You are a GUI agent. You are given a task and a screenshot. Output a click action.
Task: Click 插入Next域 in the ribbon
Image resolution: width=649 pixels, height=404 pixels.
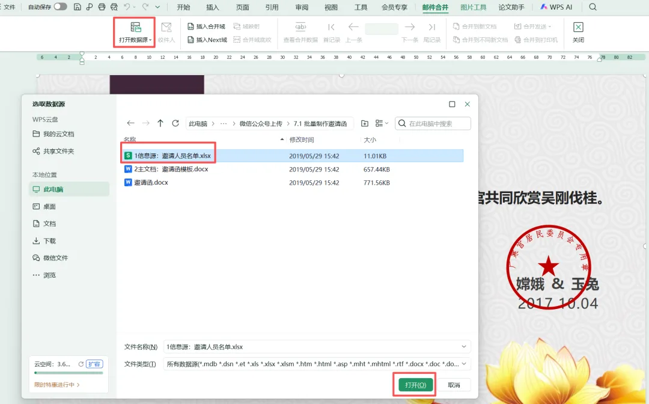click(x=207, y=40)
